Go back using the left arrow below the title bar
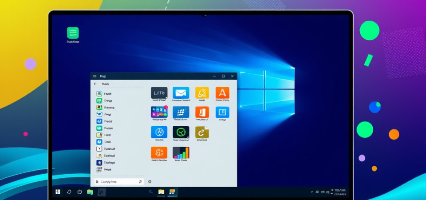This screenshot has width=426, height=200. pyautogui.click(x=95, y=84)
